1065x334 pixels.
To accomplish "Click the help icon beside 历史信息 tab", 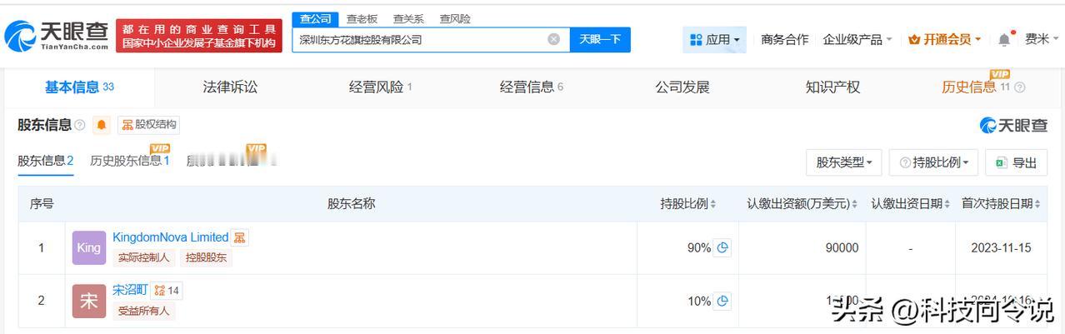I will 1019,87.
